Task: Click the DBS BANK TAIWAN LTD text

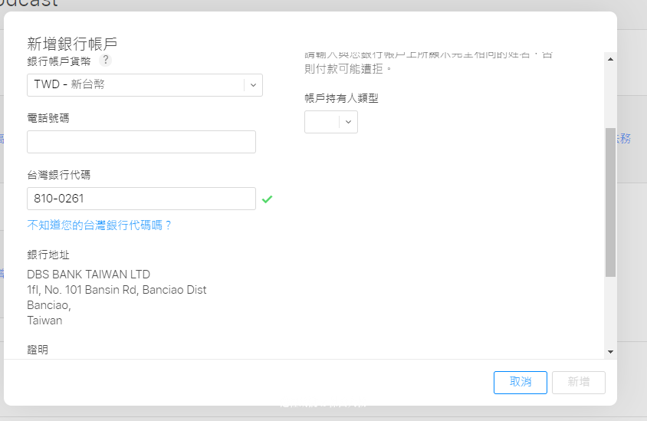Action: pos(89,275)
